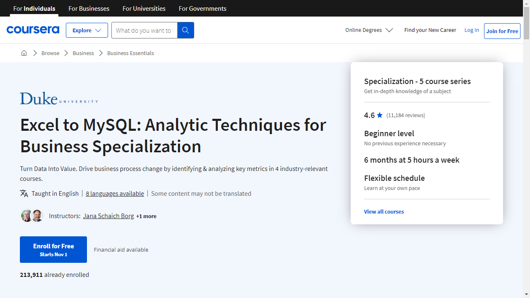Click the Excel to MySQL course title
The height and width of the screenshot is (298, 530).
[173, 135]
